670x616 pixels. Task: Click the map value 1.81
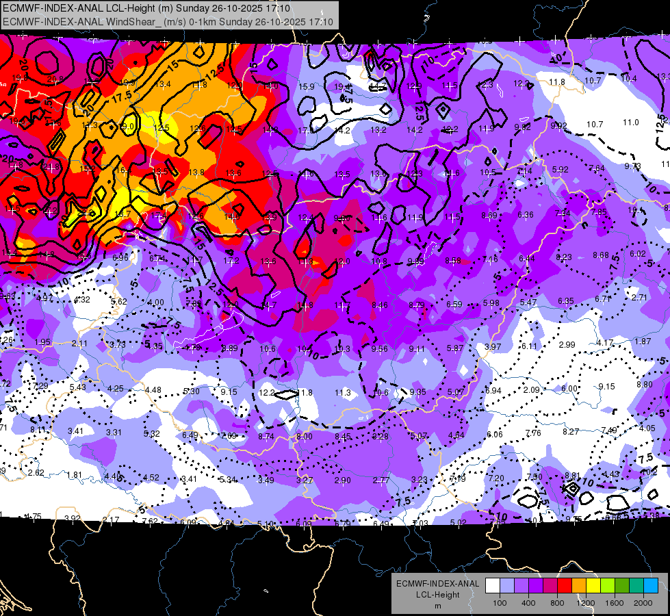tap(75, 475)
